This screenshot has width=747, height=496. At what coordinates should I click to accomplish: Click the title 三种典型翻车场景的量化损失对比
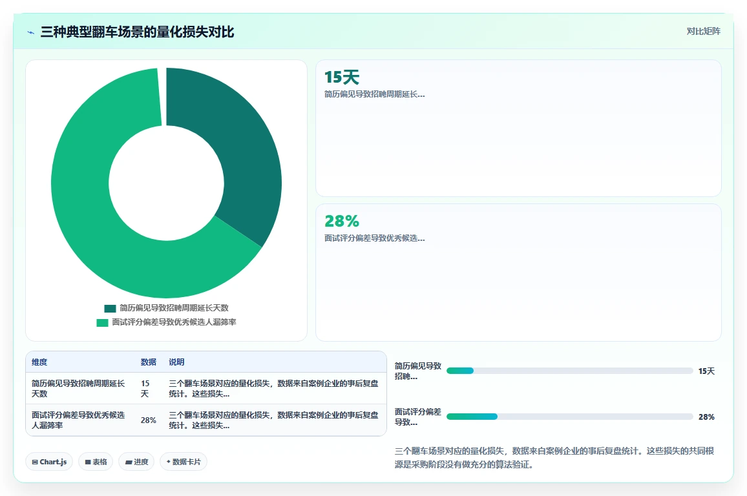[137, 32]
